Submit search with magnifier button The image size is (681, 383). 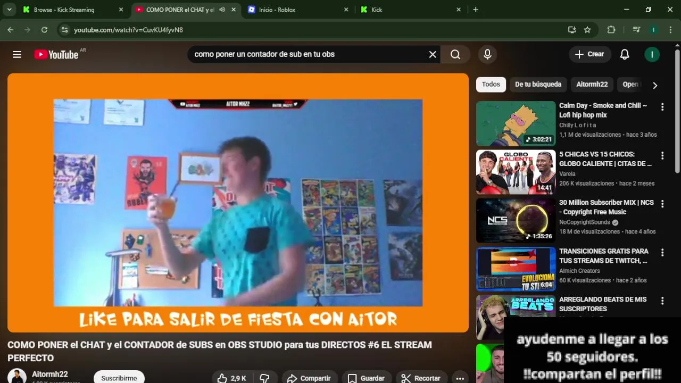(x=455, y=54)
